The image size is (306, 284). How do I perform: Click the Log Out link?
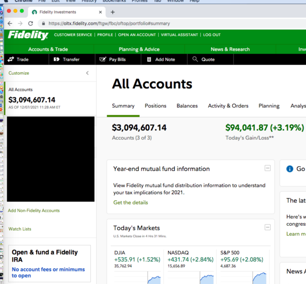coord(212,35)
